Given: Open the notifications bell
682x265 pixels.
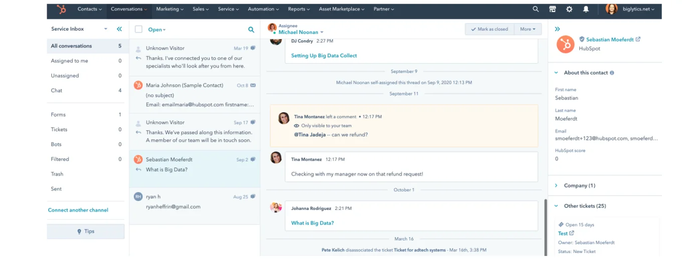Looking at the screenshot, I should click(586, 9).
